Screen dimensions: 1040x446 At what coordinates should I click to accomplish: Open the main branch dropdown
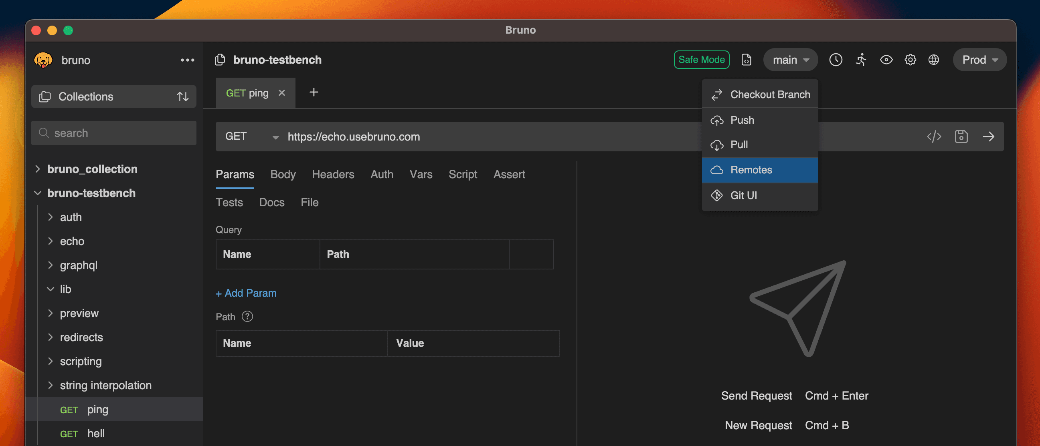(x=790, y=60)
